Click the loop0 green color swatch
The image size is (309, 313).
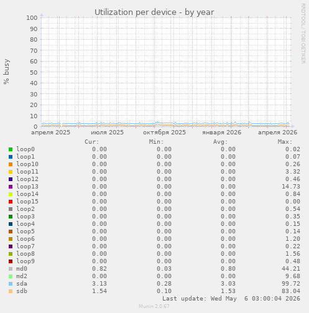click(x=11, y=149)
